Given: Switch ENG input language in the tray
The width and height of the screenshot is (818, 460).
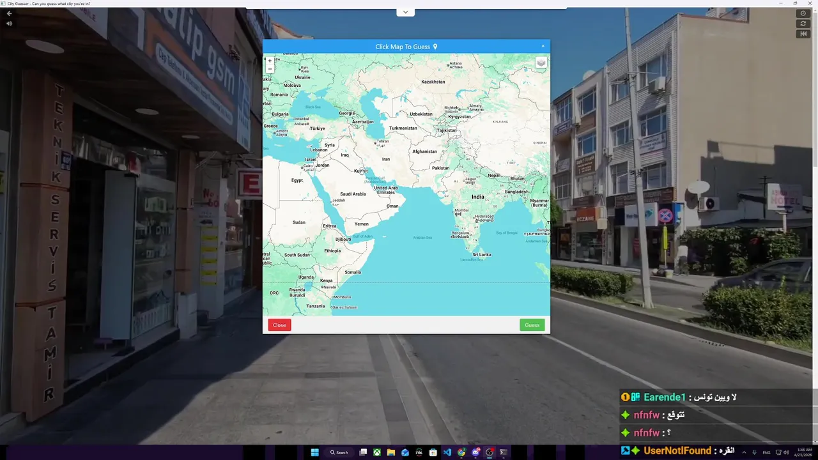Looking at the screenshot, I should coord(766,452).
